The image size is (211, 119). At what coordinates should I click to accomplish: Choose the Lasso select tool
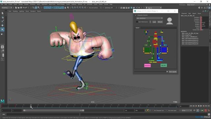(2, 17)
